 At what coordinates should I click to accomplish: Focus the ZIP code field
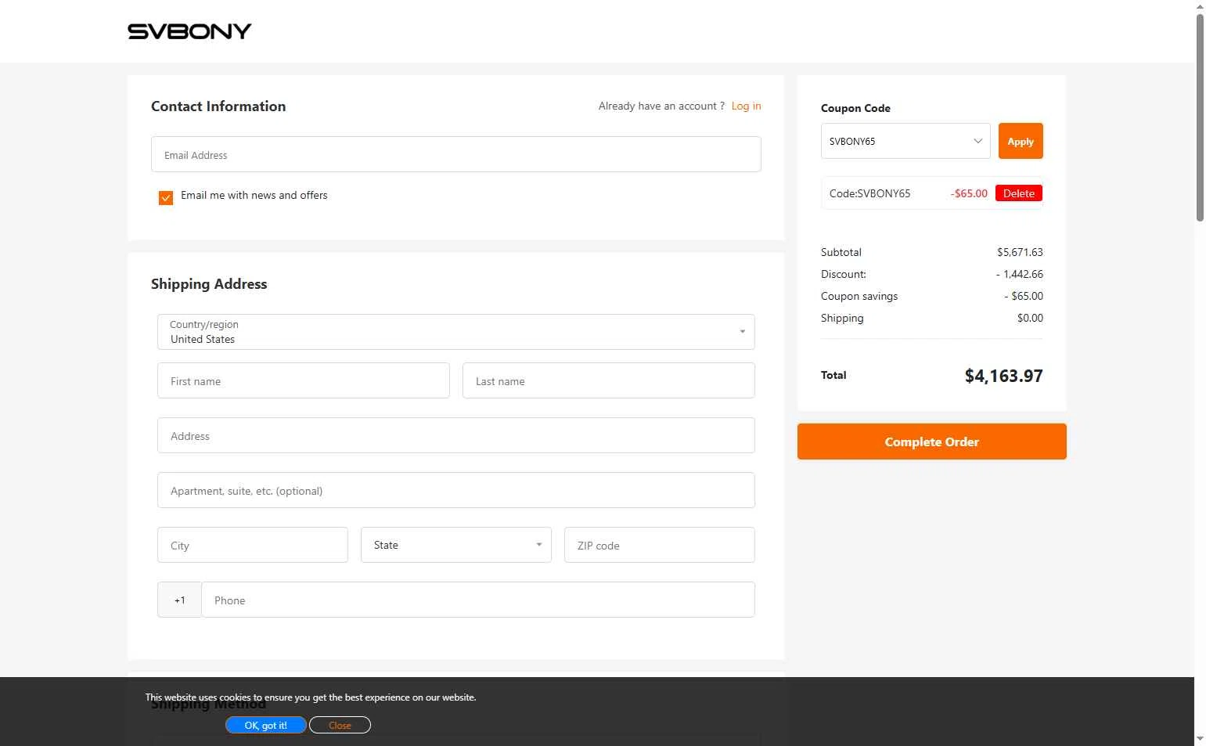(x=660, y=545)
